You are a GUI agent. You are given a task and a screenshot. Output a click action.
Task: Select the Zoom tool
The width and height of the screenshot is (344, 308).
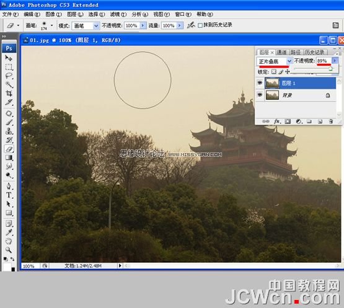(9, 250)
